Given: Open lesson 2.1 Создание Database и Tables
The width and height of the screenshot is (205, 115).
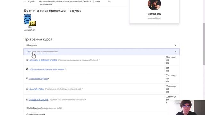Looking at the screenshot, I should (43, 60).
